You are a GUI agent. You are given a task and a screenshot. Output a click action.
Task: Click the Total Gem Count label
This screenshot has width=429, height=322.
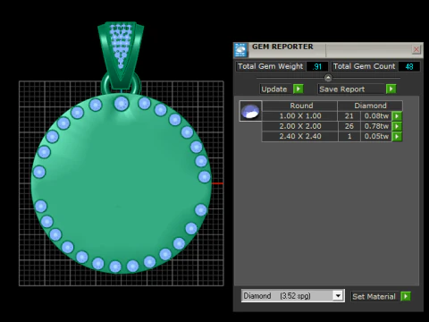[364, 66]
